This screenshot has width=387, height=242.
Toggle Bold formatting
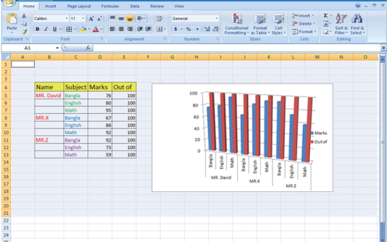[x=38, y=29]
